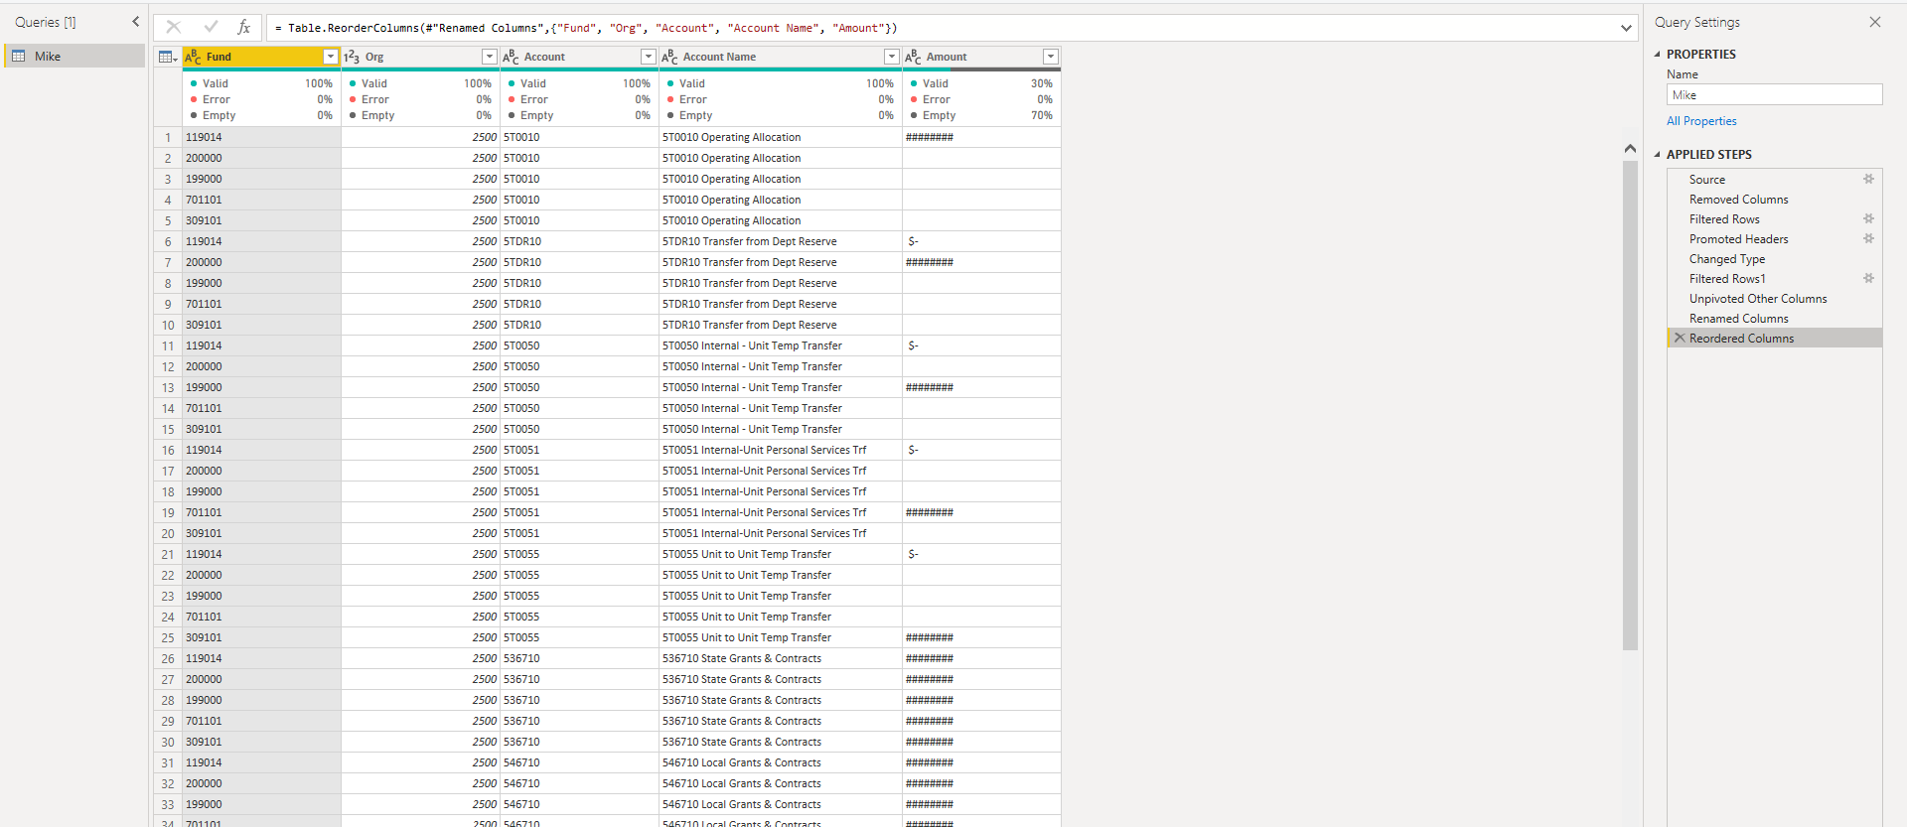The height and width of the screenshot is (827, 1907).
Task: Click the fx function icon
Action: click(x=243, y=27)
